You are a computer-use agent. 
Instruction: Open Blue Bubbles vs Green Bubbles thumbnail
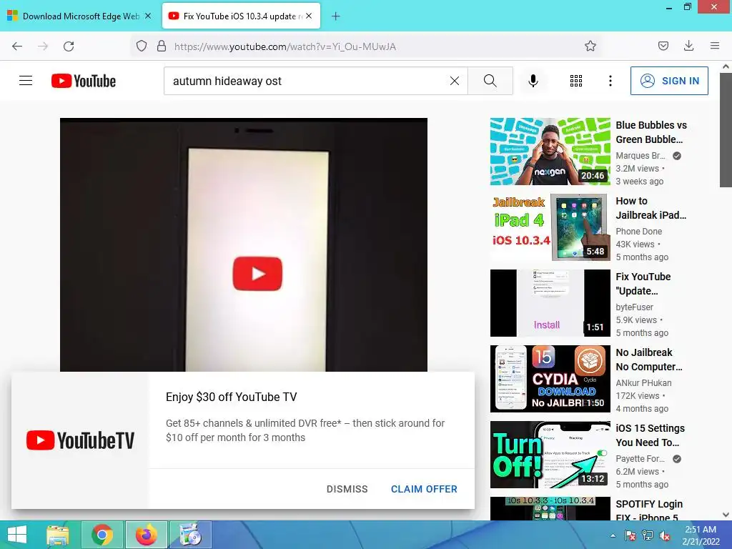pyautogui.click(x=550, y=152)
